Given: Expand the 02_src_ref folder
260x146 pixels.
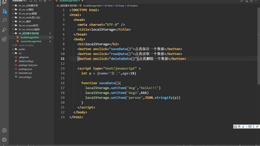Looking at the screenshot, I should click(13, 9).
